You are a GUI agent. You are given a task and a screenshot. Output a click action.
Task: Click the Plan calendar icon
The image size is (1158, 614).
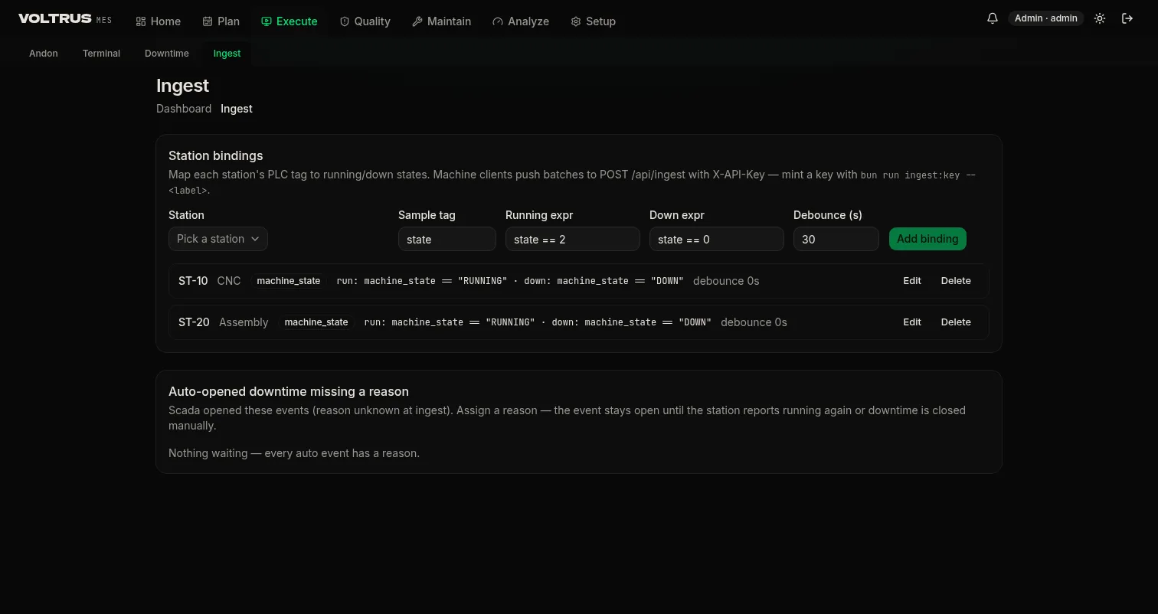coord(208,21)
